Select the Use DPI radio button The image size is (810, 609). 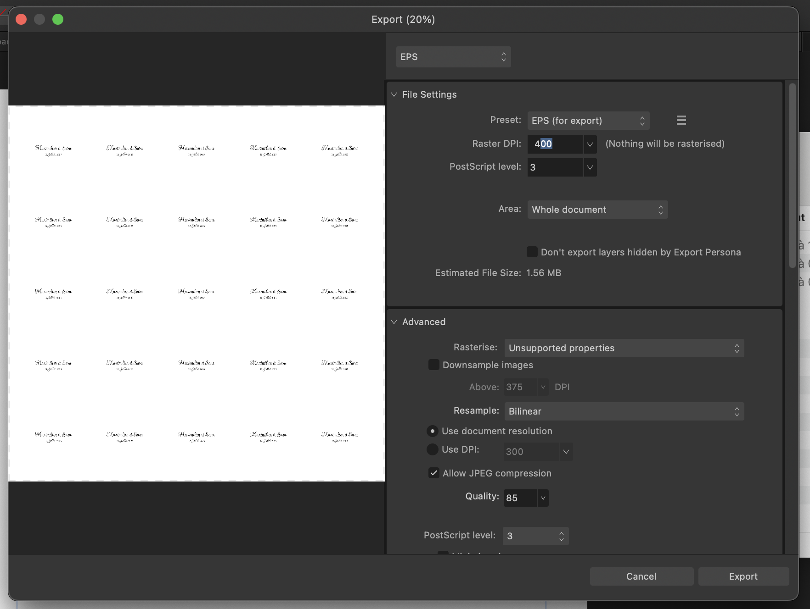pos(432,449)
